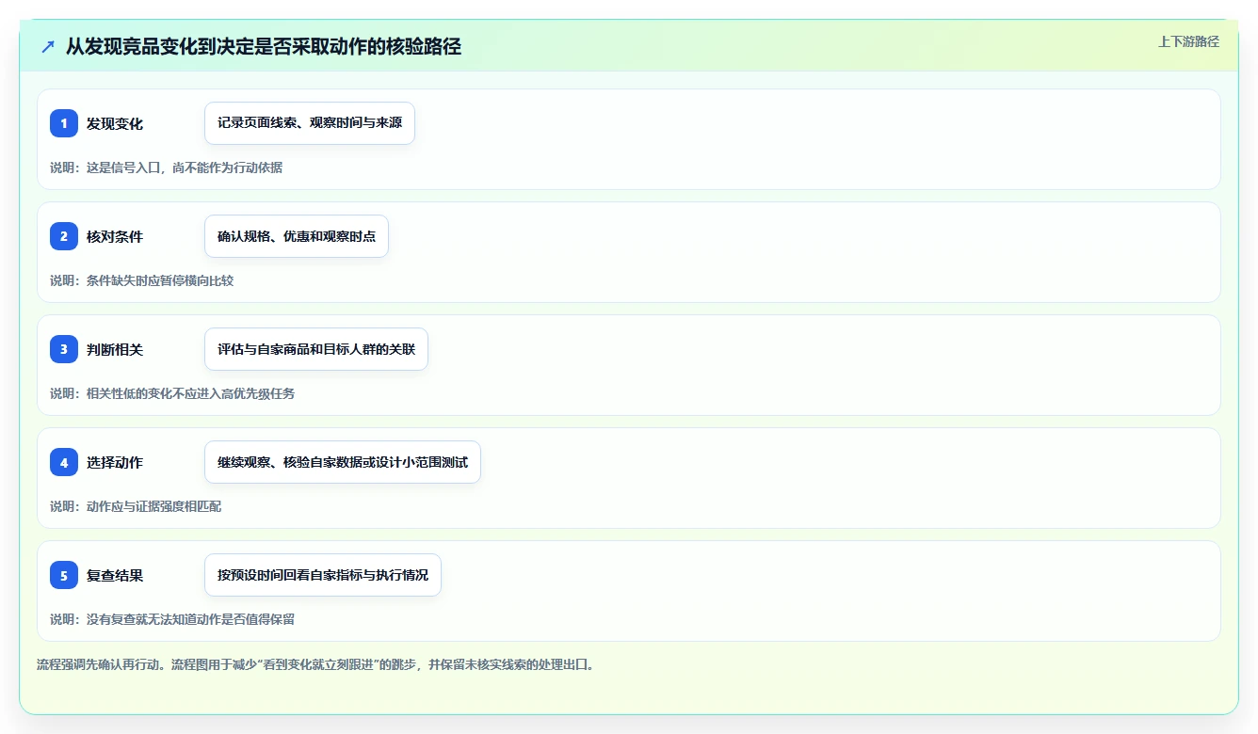Screen dimensions: 1258x734
Task: Click the 继续观察、核验自家数据或设计小范围测试 box
Action: pos(343,462)
